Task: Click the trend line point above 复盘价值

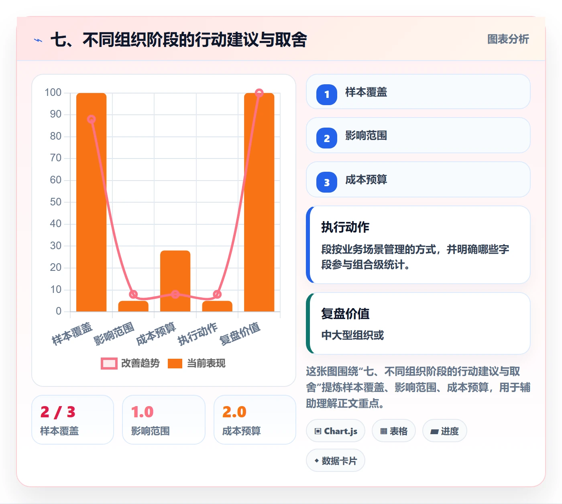Action: click(x=259, y=93)
